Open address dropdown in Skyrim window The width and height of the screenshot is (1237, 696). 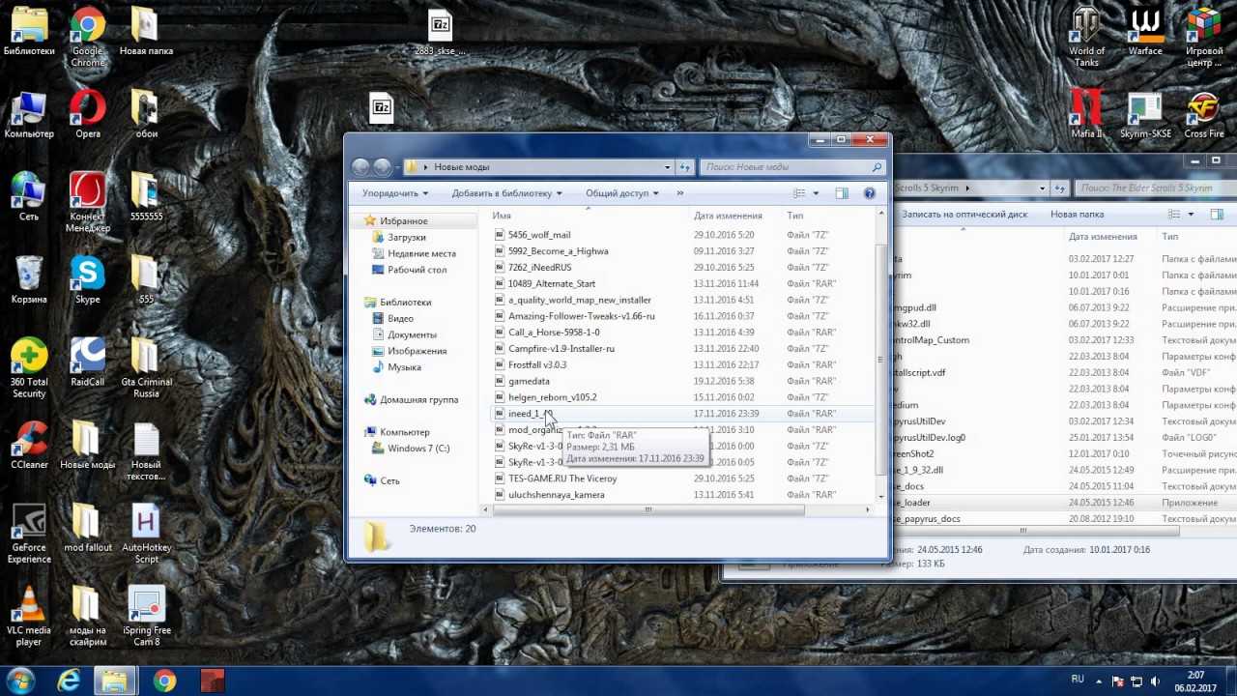1042,188
